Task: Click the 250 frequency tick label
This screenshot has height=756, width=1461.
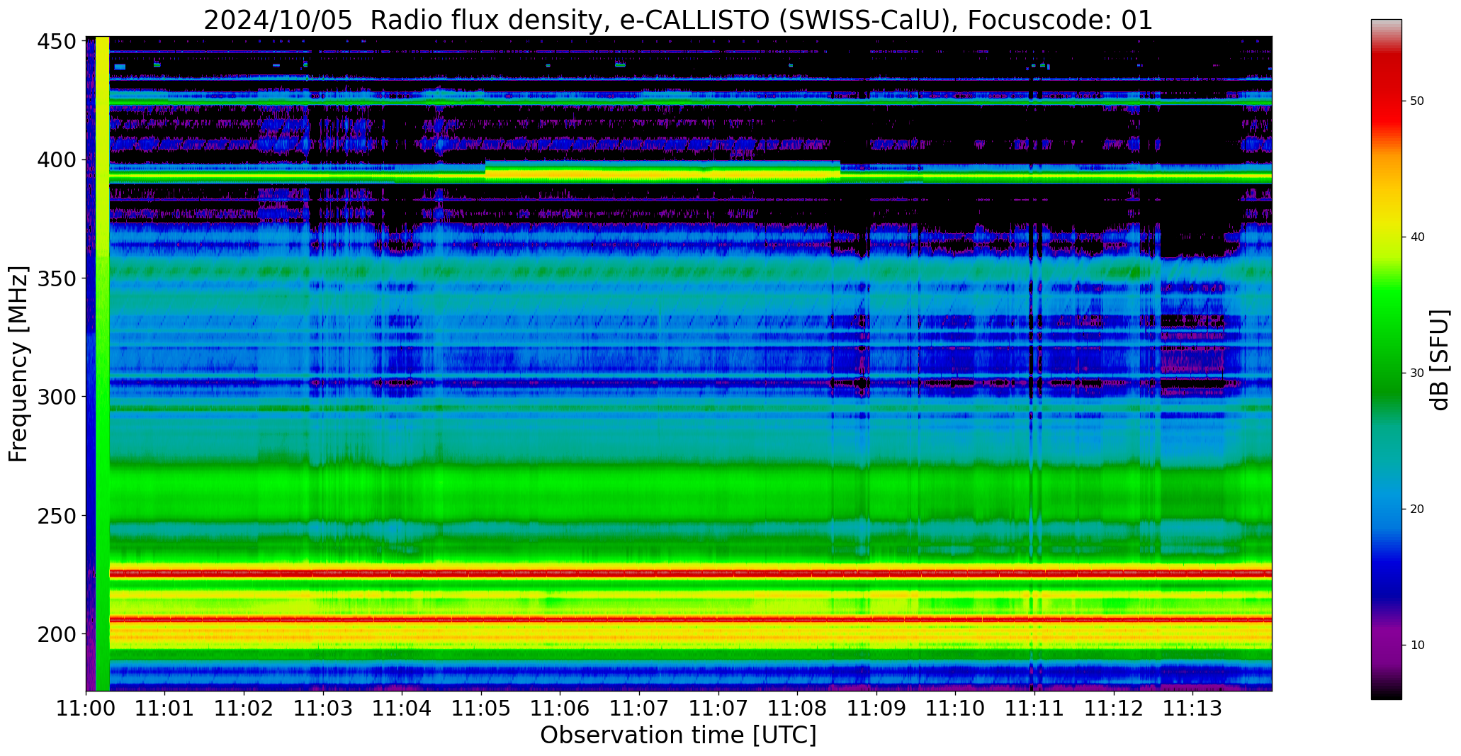Action: point(56,515)
